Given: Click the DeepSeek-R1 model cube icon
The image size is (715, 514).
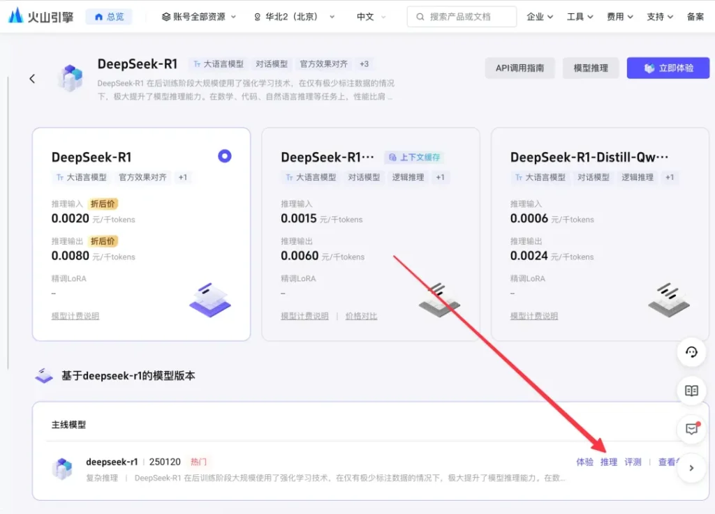Looking at the screenshot, I should [71, 78].
